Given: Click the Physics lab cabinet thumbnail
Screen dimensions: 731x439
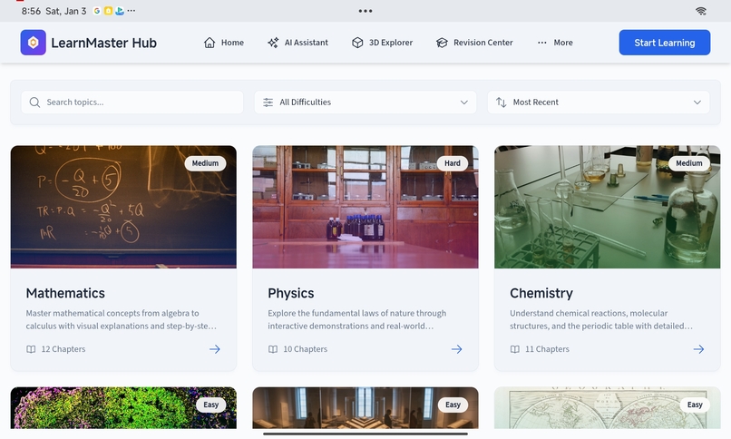Looking at the screenshot, I should [x=365, y=207].
